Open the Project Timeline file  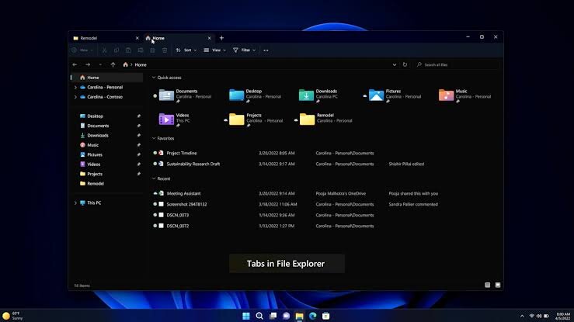click(181, 153)
